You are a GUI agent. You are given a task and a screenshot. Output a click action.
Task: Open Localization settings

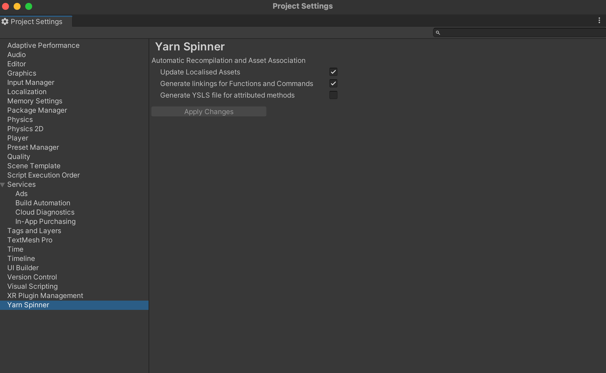pos(27,92)
